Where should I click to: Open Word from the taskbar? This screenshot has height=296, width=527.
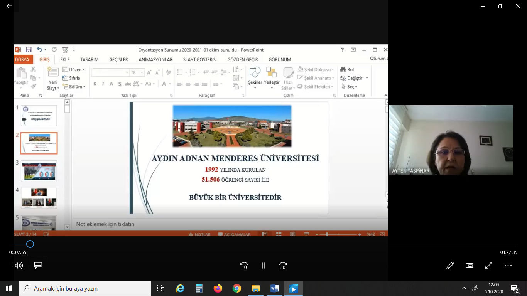coord(275,288)
